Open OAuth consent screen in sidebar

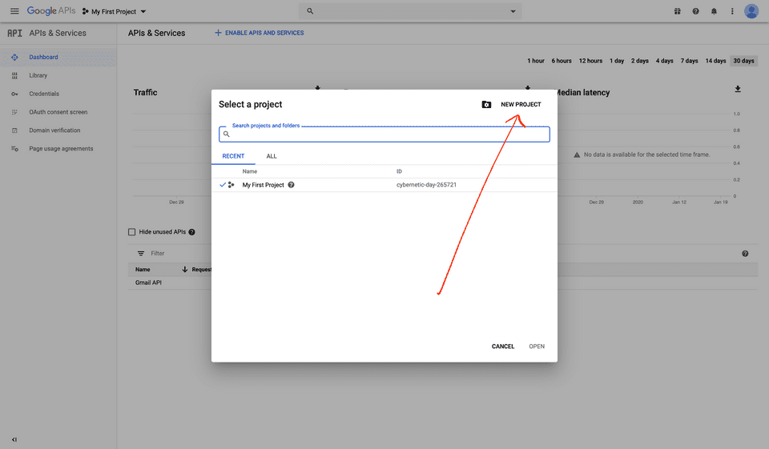tap(58, 112)
